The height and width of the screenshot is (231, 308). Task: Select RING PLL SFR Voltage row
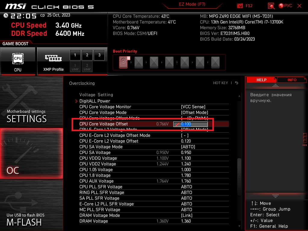pos(154,192)
